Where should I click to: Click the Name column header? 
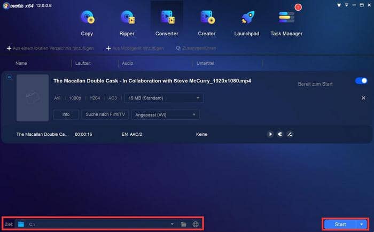[21, 63]
